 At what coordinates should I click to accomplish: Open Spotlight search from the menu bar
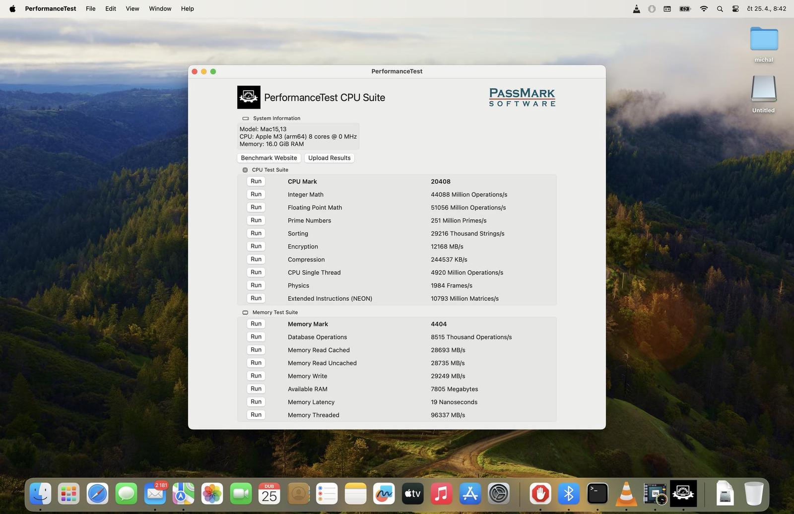coord(720,8)
